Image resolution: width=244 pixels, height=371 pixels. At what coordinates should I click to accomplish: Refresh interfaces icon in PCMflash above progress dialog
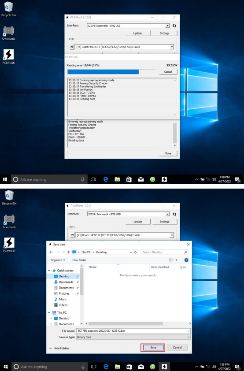point(174,26)
